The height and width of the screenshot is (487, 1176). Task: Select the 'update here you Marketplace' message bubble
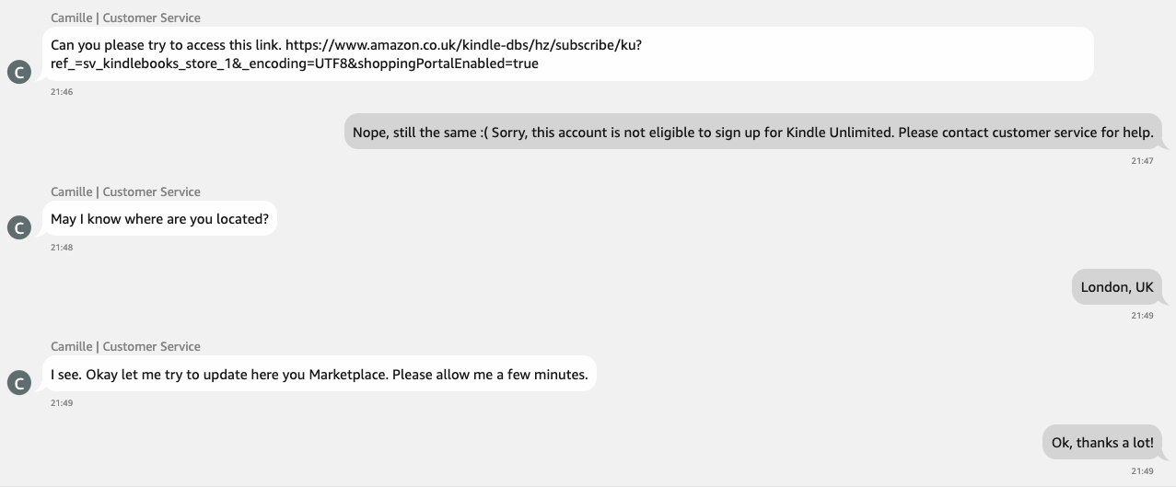coord(319,375)
